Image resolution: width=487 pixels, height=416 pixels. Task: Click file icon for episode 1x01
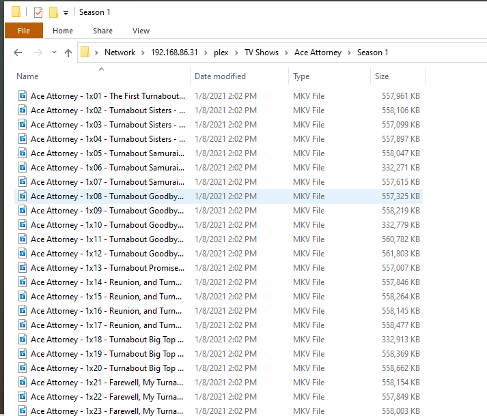(x=23, y=96)
